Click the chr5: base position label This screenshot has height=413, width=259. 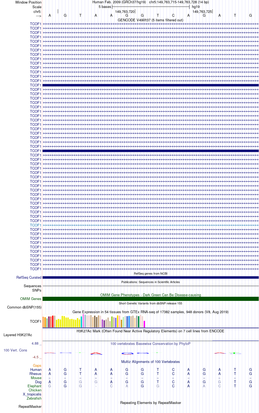tap(37, 11)
